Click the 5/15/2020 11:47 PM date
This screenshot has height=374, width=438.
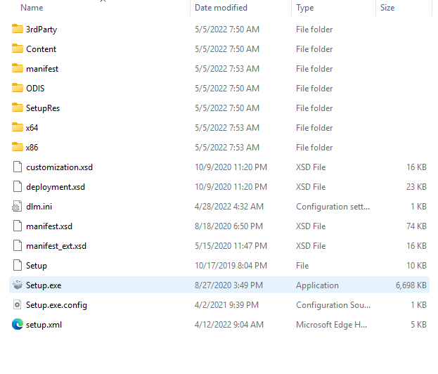pos(231,246)
